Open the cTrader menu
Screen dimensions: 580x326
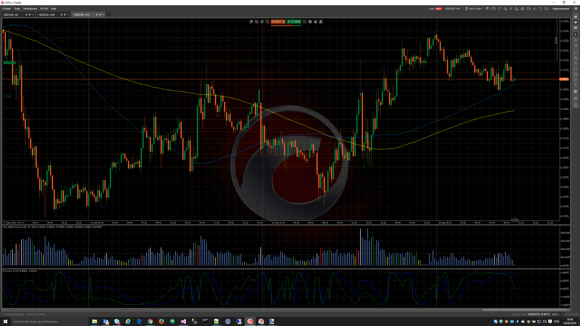point(6,9)
